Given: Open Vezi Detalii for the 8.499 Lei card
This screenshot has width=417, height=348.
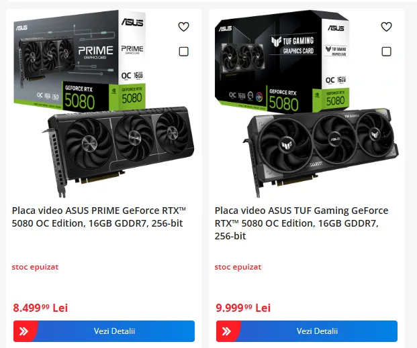Looking at the screenshot, I should [x=104, y=331].
